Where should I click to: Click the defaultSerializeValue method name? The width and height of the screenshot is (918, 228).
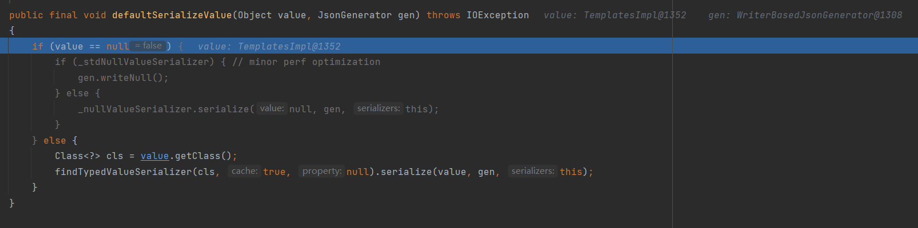click(171, 15)
